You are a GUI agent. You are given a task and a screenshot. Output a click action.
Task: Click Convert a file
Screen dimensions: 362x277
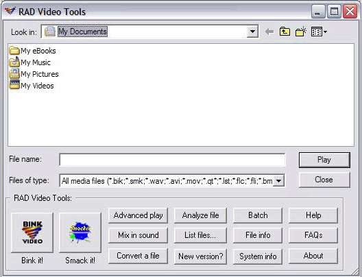click(138, 256)
